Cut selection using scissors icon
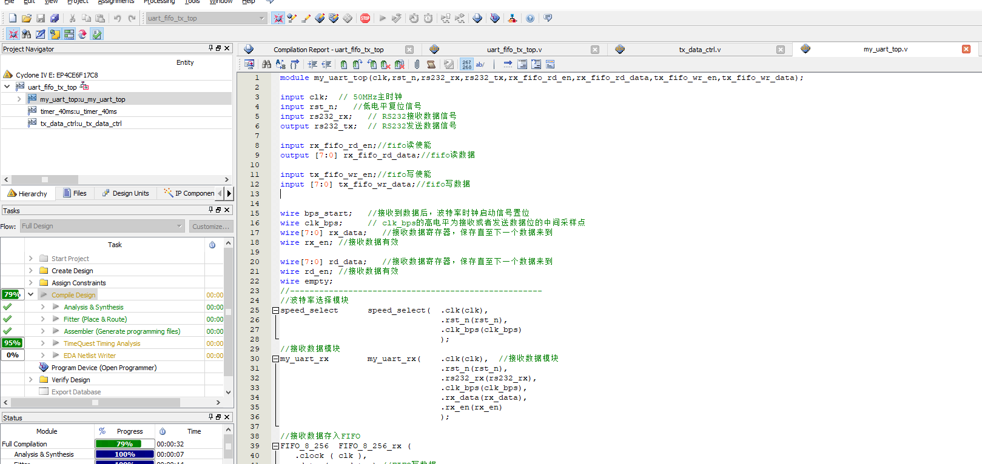 pyautogui.click(x=72, y=18)
